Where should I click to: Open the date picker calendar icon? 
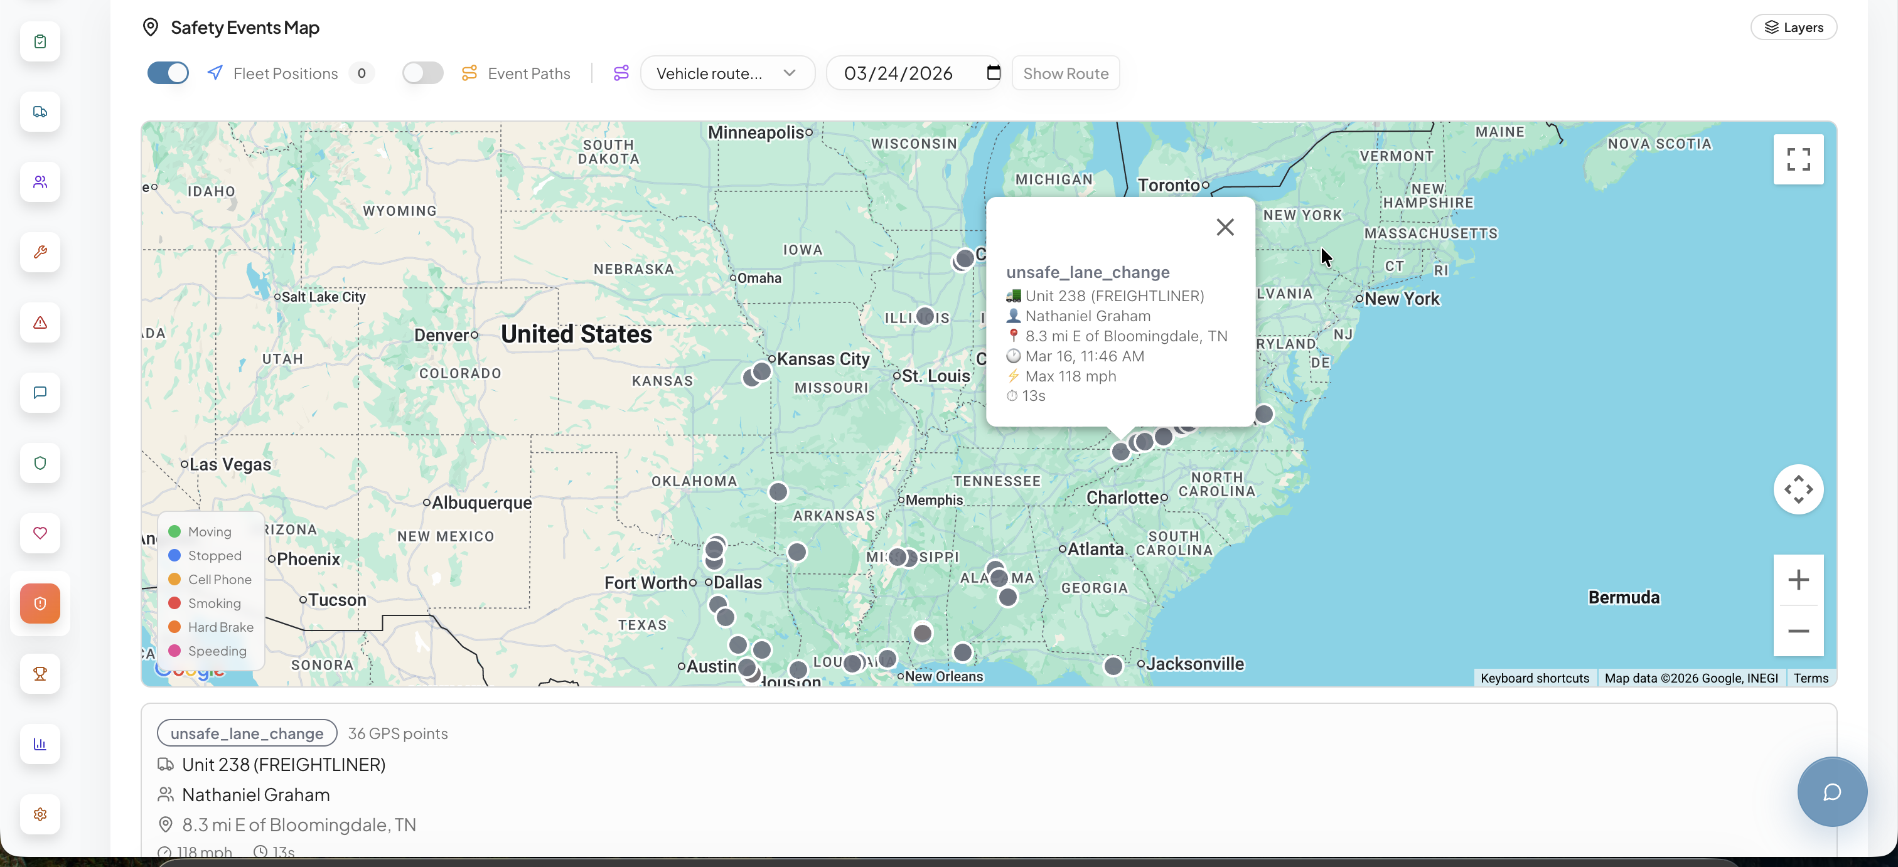(x=993, y=72)
